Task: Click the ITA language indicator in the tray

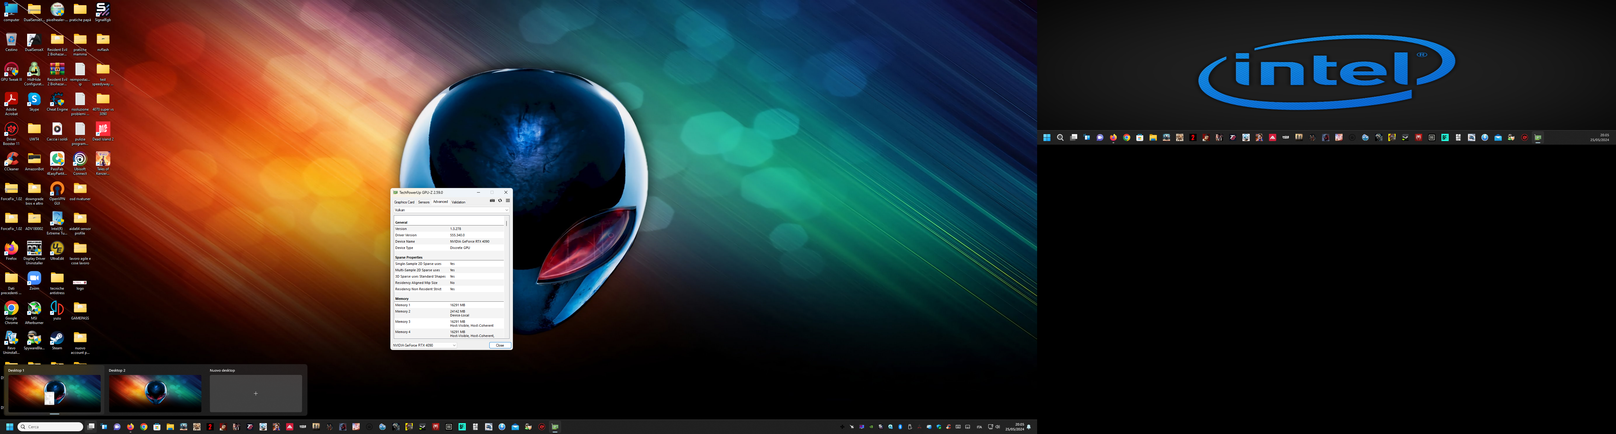Action: (x=979, y=427)
